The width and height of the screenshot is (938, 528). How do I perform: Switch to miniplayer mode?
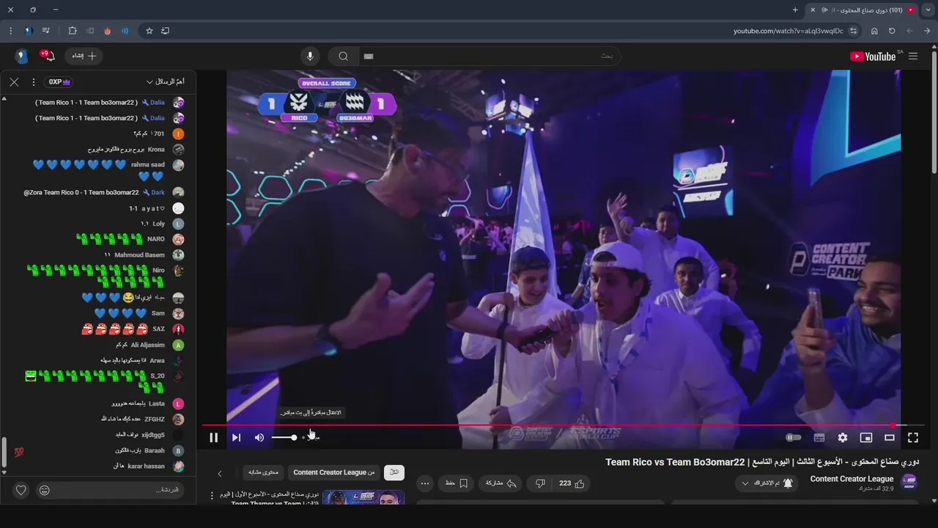click(866, 438)
